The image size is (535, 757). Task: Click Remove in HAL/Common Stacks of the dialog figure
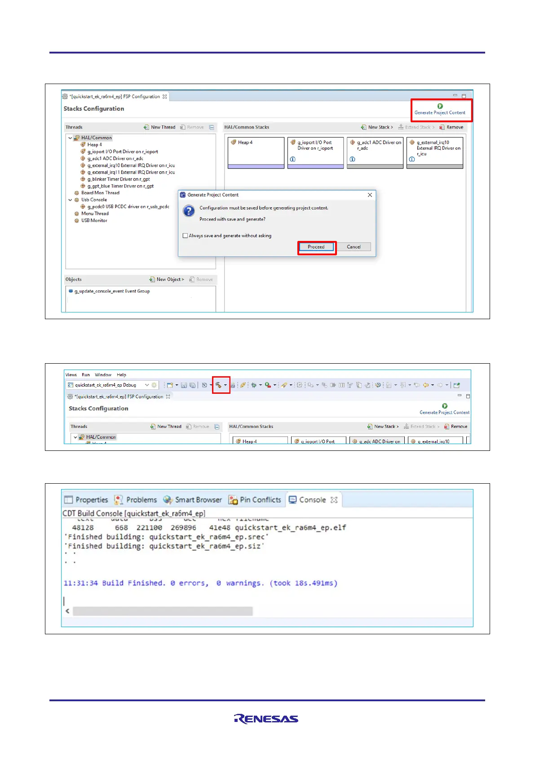pyautogui.click(x=451, y=127)
